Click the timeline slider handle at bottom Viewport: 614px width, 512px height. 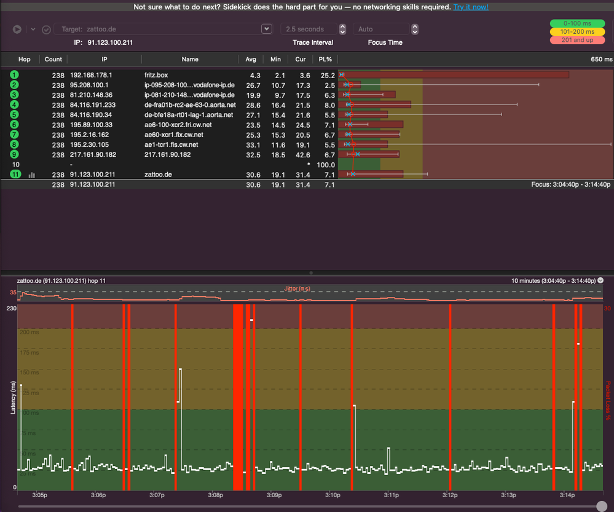coord(601,506)
